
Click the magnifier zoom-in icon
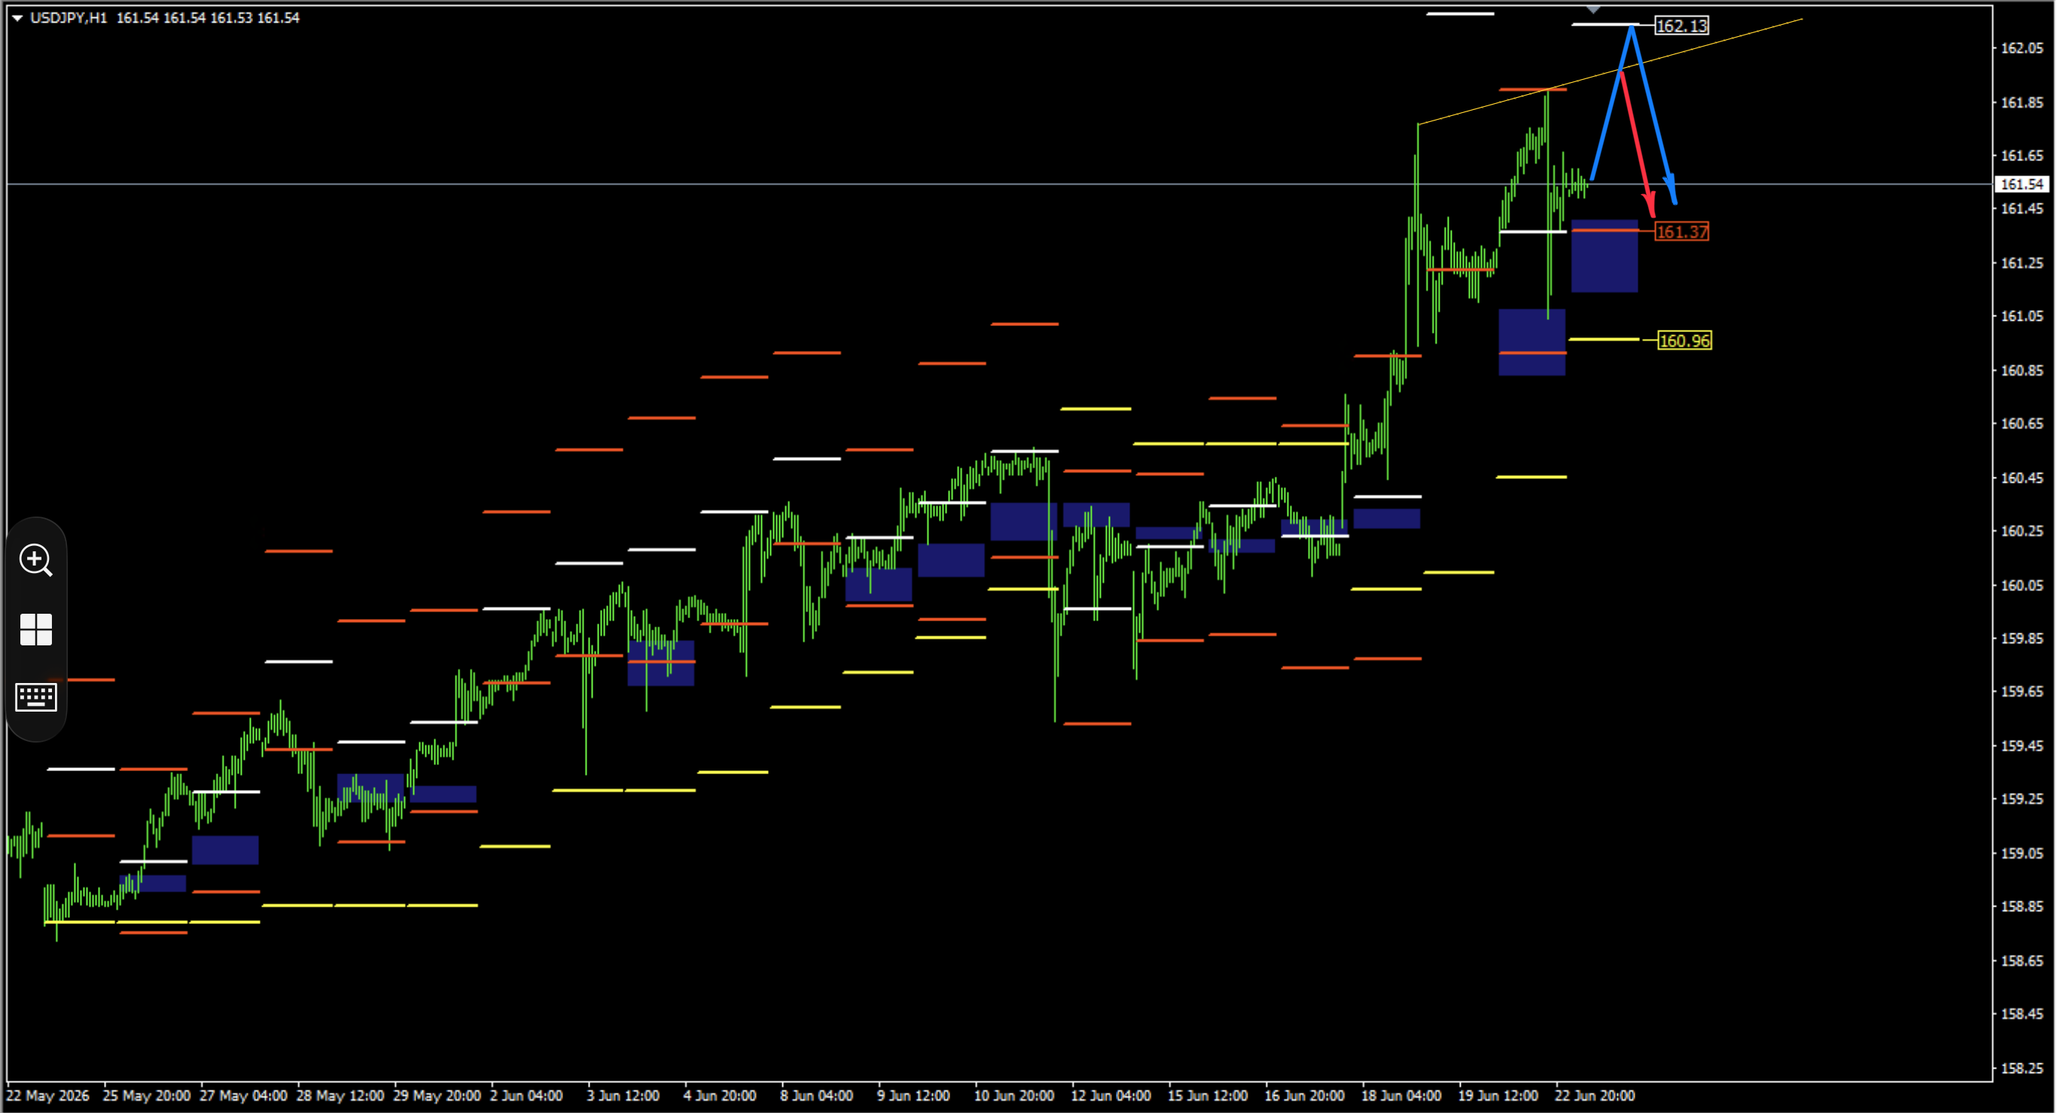click(36, 560)
